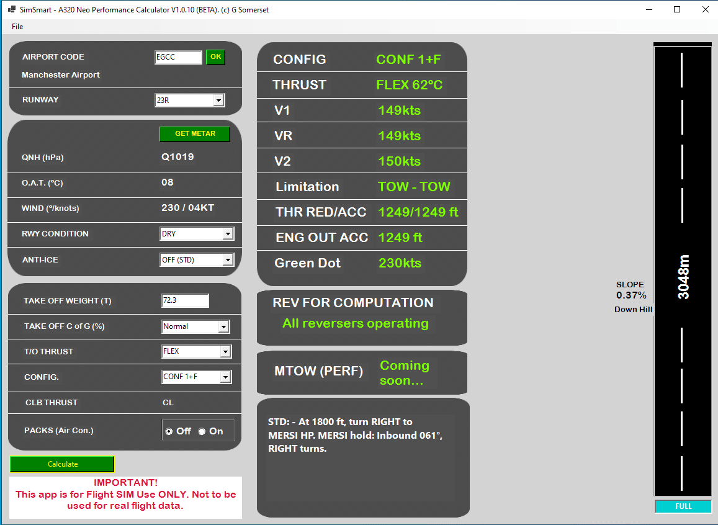Click the cyan FULL runway length indicator
This screenshot has height=525, width=718.
tap(683, 506)
